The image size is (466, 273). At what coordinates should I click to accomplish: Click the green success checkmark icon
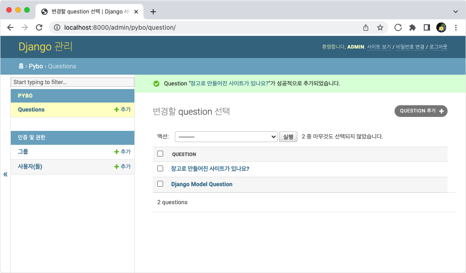pos(156,84)
